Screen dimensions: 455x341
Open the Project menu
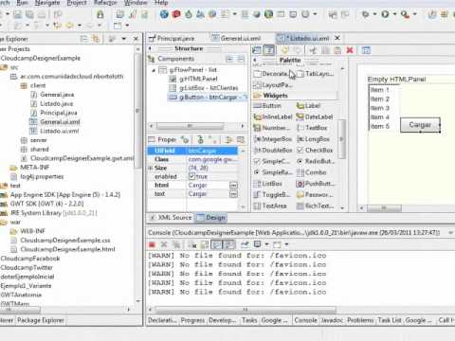(77, 3)
